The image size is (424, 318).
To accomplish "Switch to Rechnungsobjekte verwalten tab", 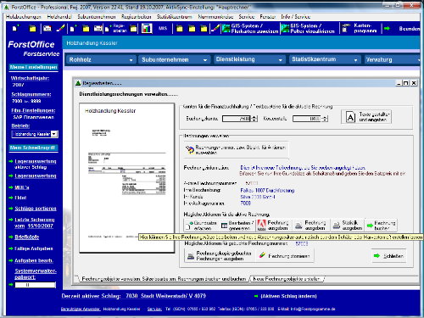I will (x=164, y=279).
